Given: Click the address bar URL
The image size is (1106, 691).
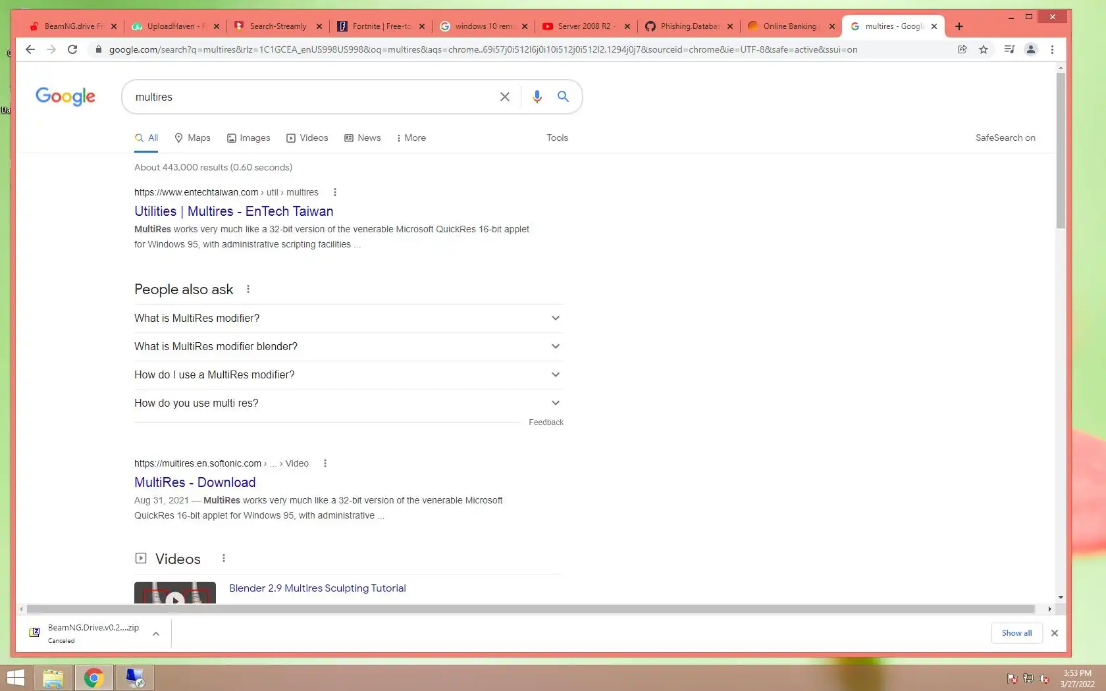Looking at the screenshot, I should (x=483, y=49).
